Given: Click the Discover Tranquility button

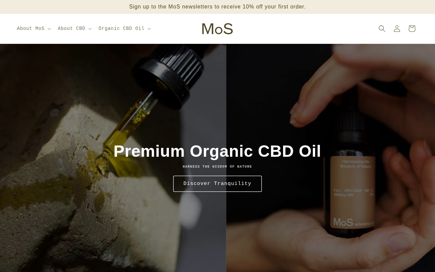Looking at the screenshot, I should coord(217,184).
